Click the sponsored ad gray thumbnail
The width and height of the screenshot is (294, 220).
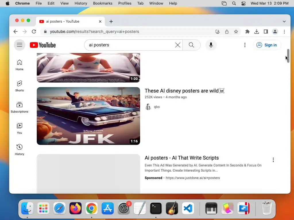[88, 174]
